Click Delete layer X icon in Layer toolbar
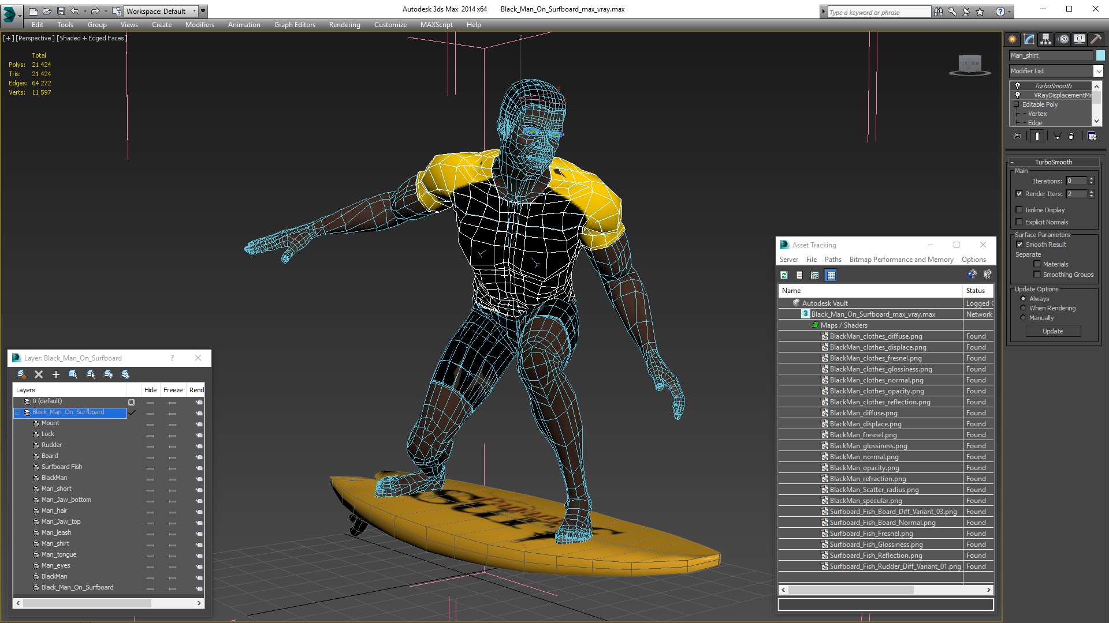This screenshot has height=623, width=1109. [39, 374]
